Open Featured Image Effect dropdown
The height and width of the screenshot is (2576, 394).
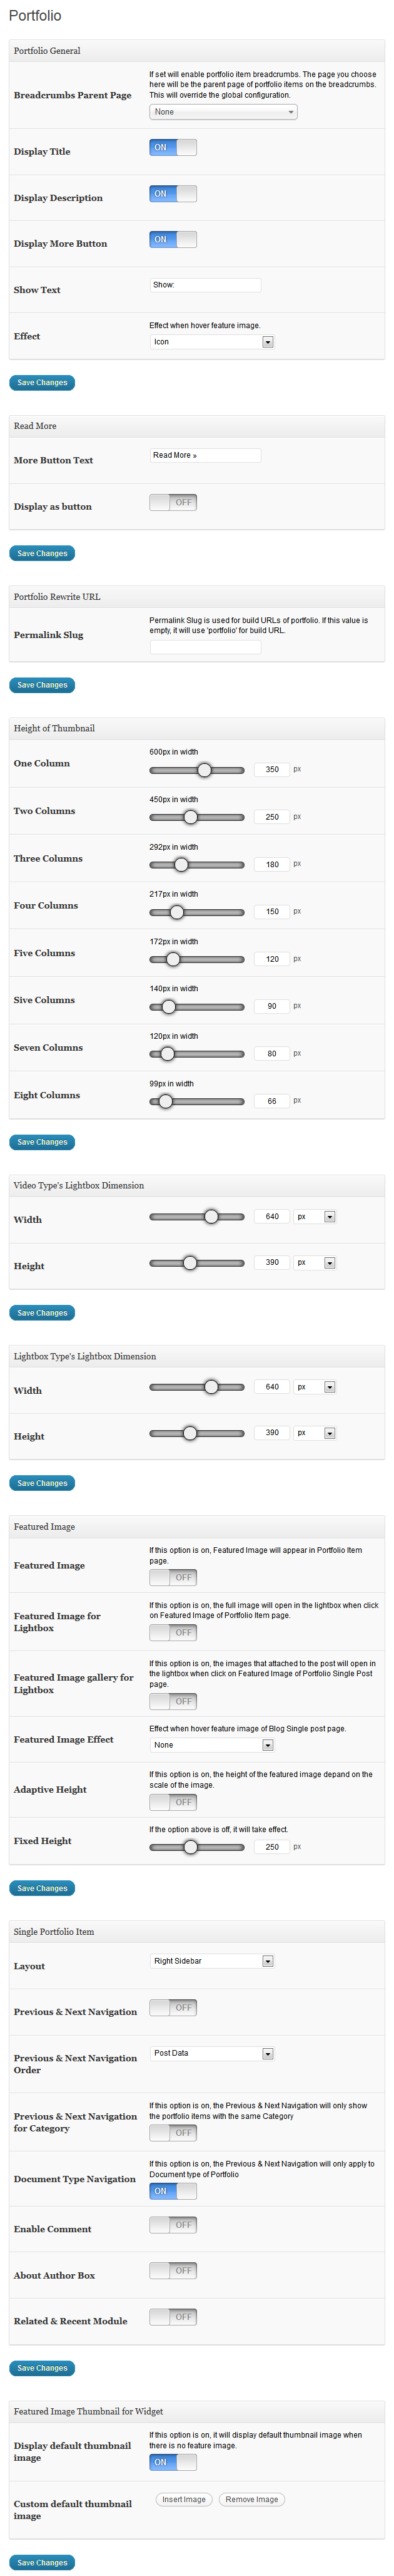(211, 1745)
